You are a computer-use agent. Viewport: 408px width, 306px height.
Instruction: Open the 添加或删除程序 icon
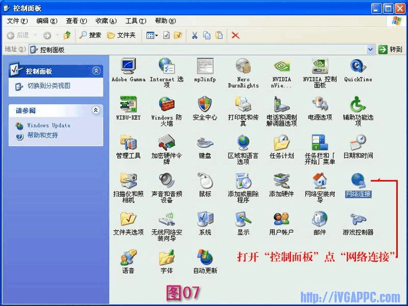(243, 181)
